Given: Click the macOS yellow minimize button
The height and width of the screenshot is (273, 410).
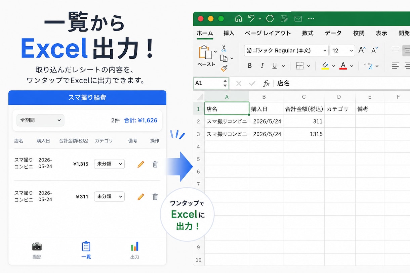Looking at the screenshot, I should (x=211, y=19).
